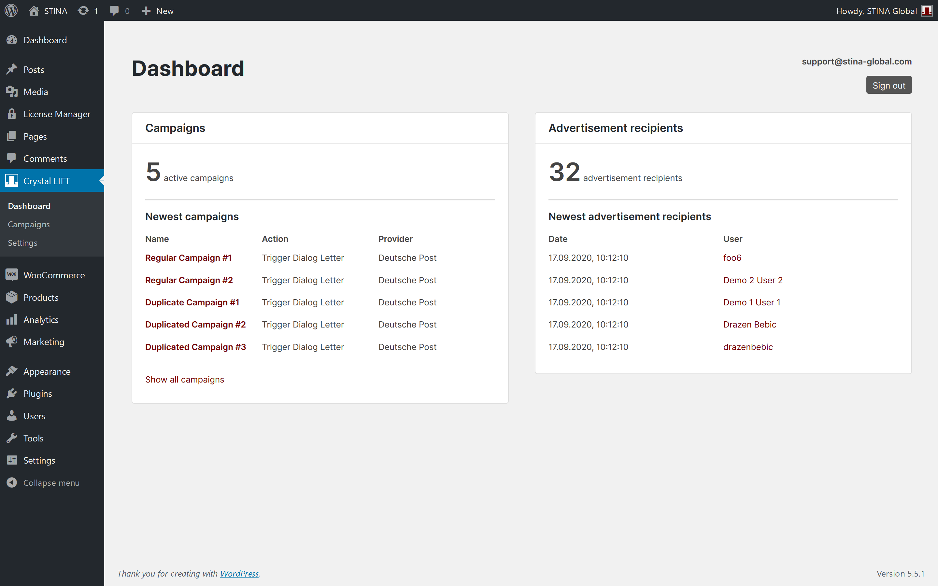Click the Products box icon
The image size is (938, 586).
tap(12, 297)
